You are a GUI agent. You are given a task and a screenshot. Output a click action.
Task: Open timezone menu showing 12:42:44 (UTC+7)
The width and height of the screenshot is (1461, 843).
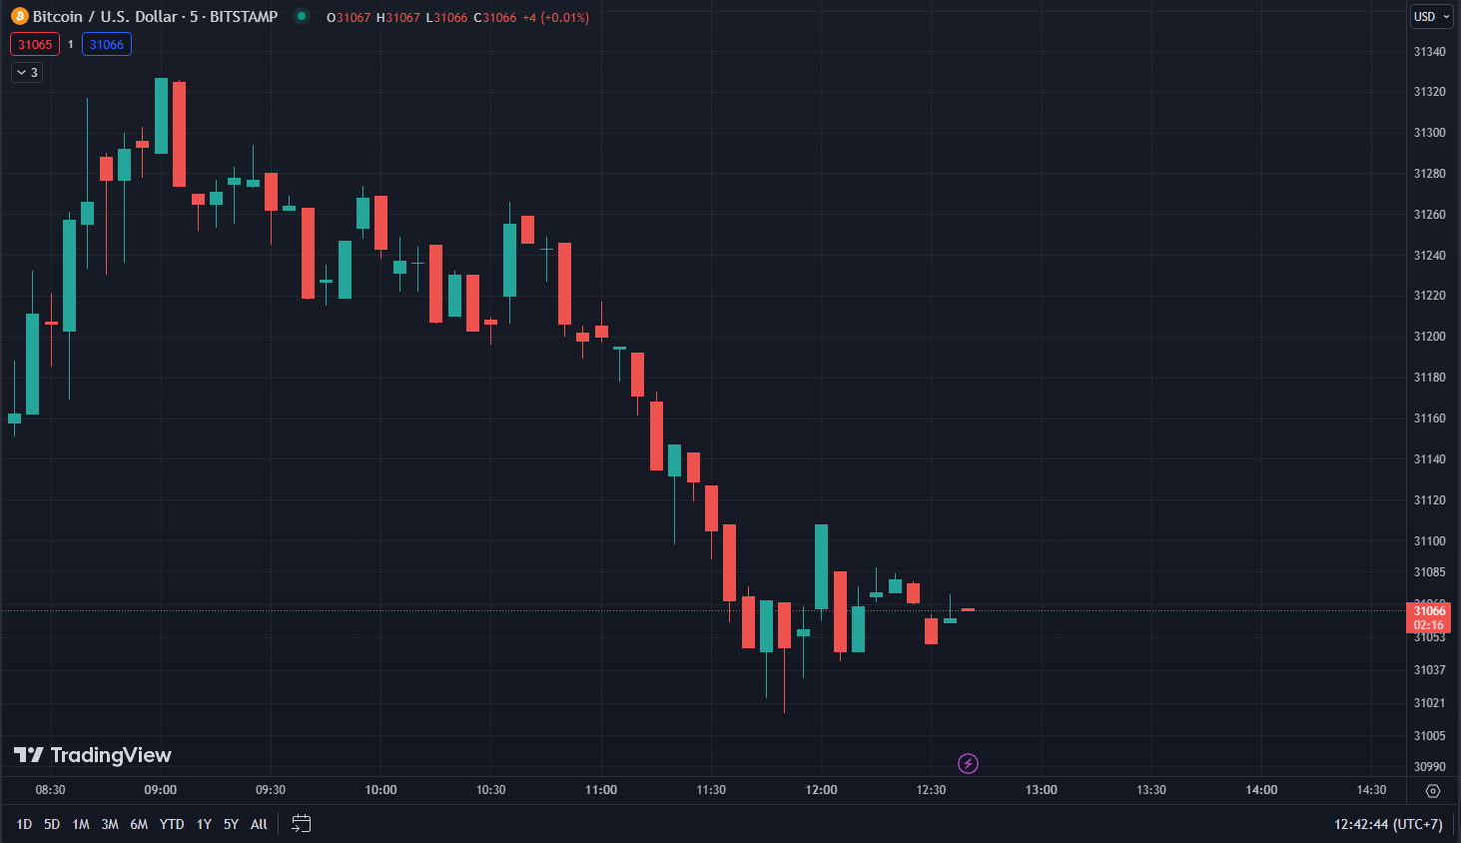(1388, 824)
